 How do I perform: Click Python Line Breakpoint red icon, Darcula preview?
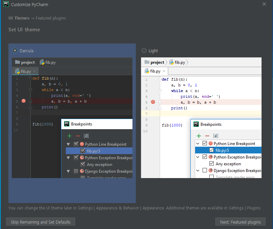click(x=82, y=144)
